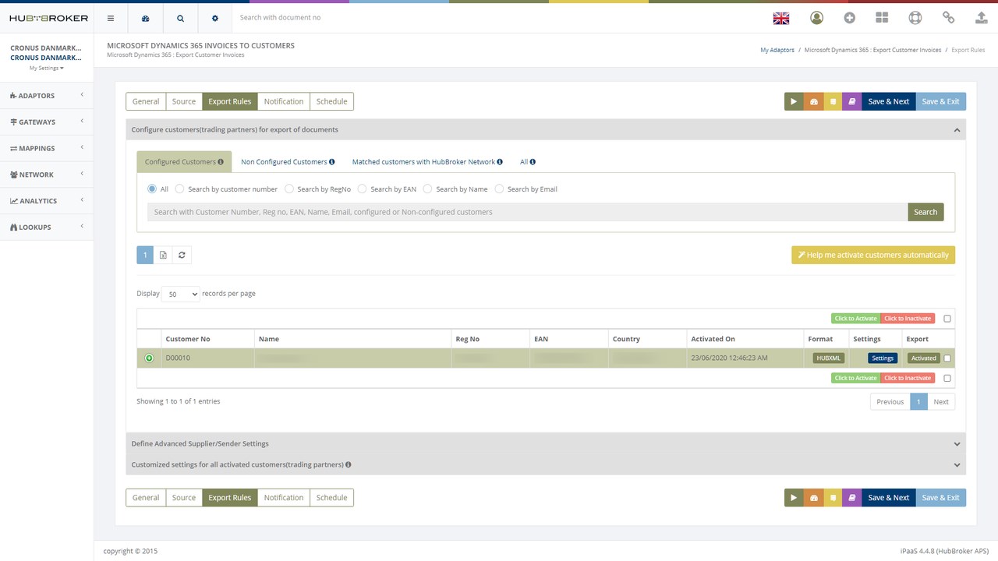Click the plus circle add icon

click(850, 17)
